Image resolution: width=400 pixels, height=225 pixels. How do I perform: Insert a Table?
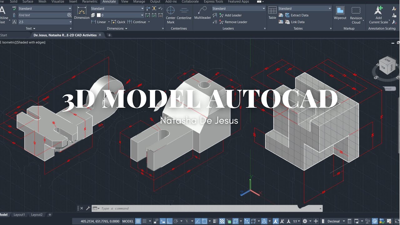point(272,13)
